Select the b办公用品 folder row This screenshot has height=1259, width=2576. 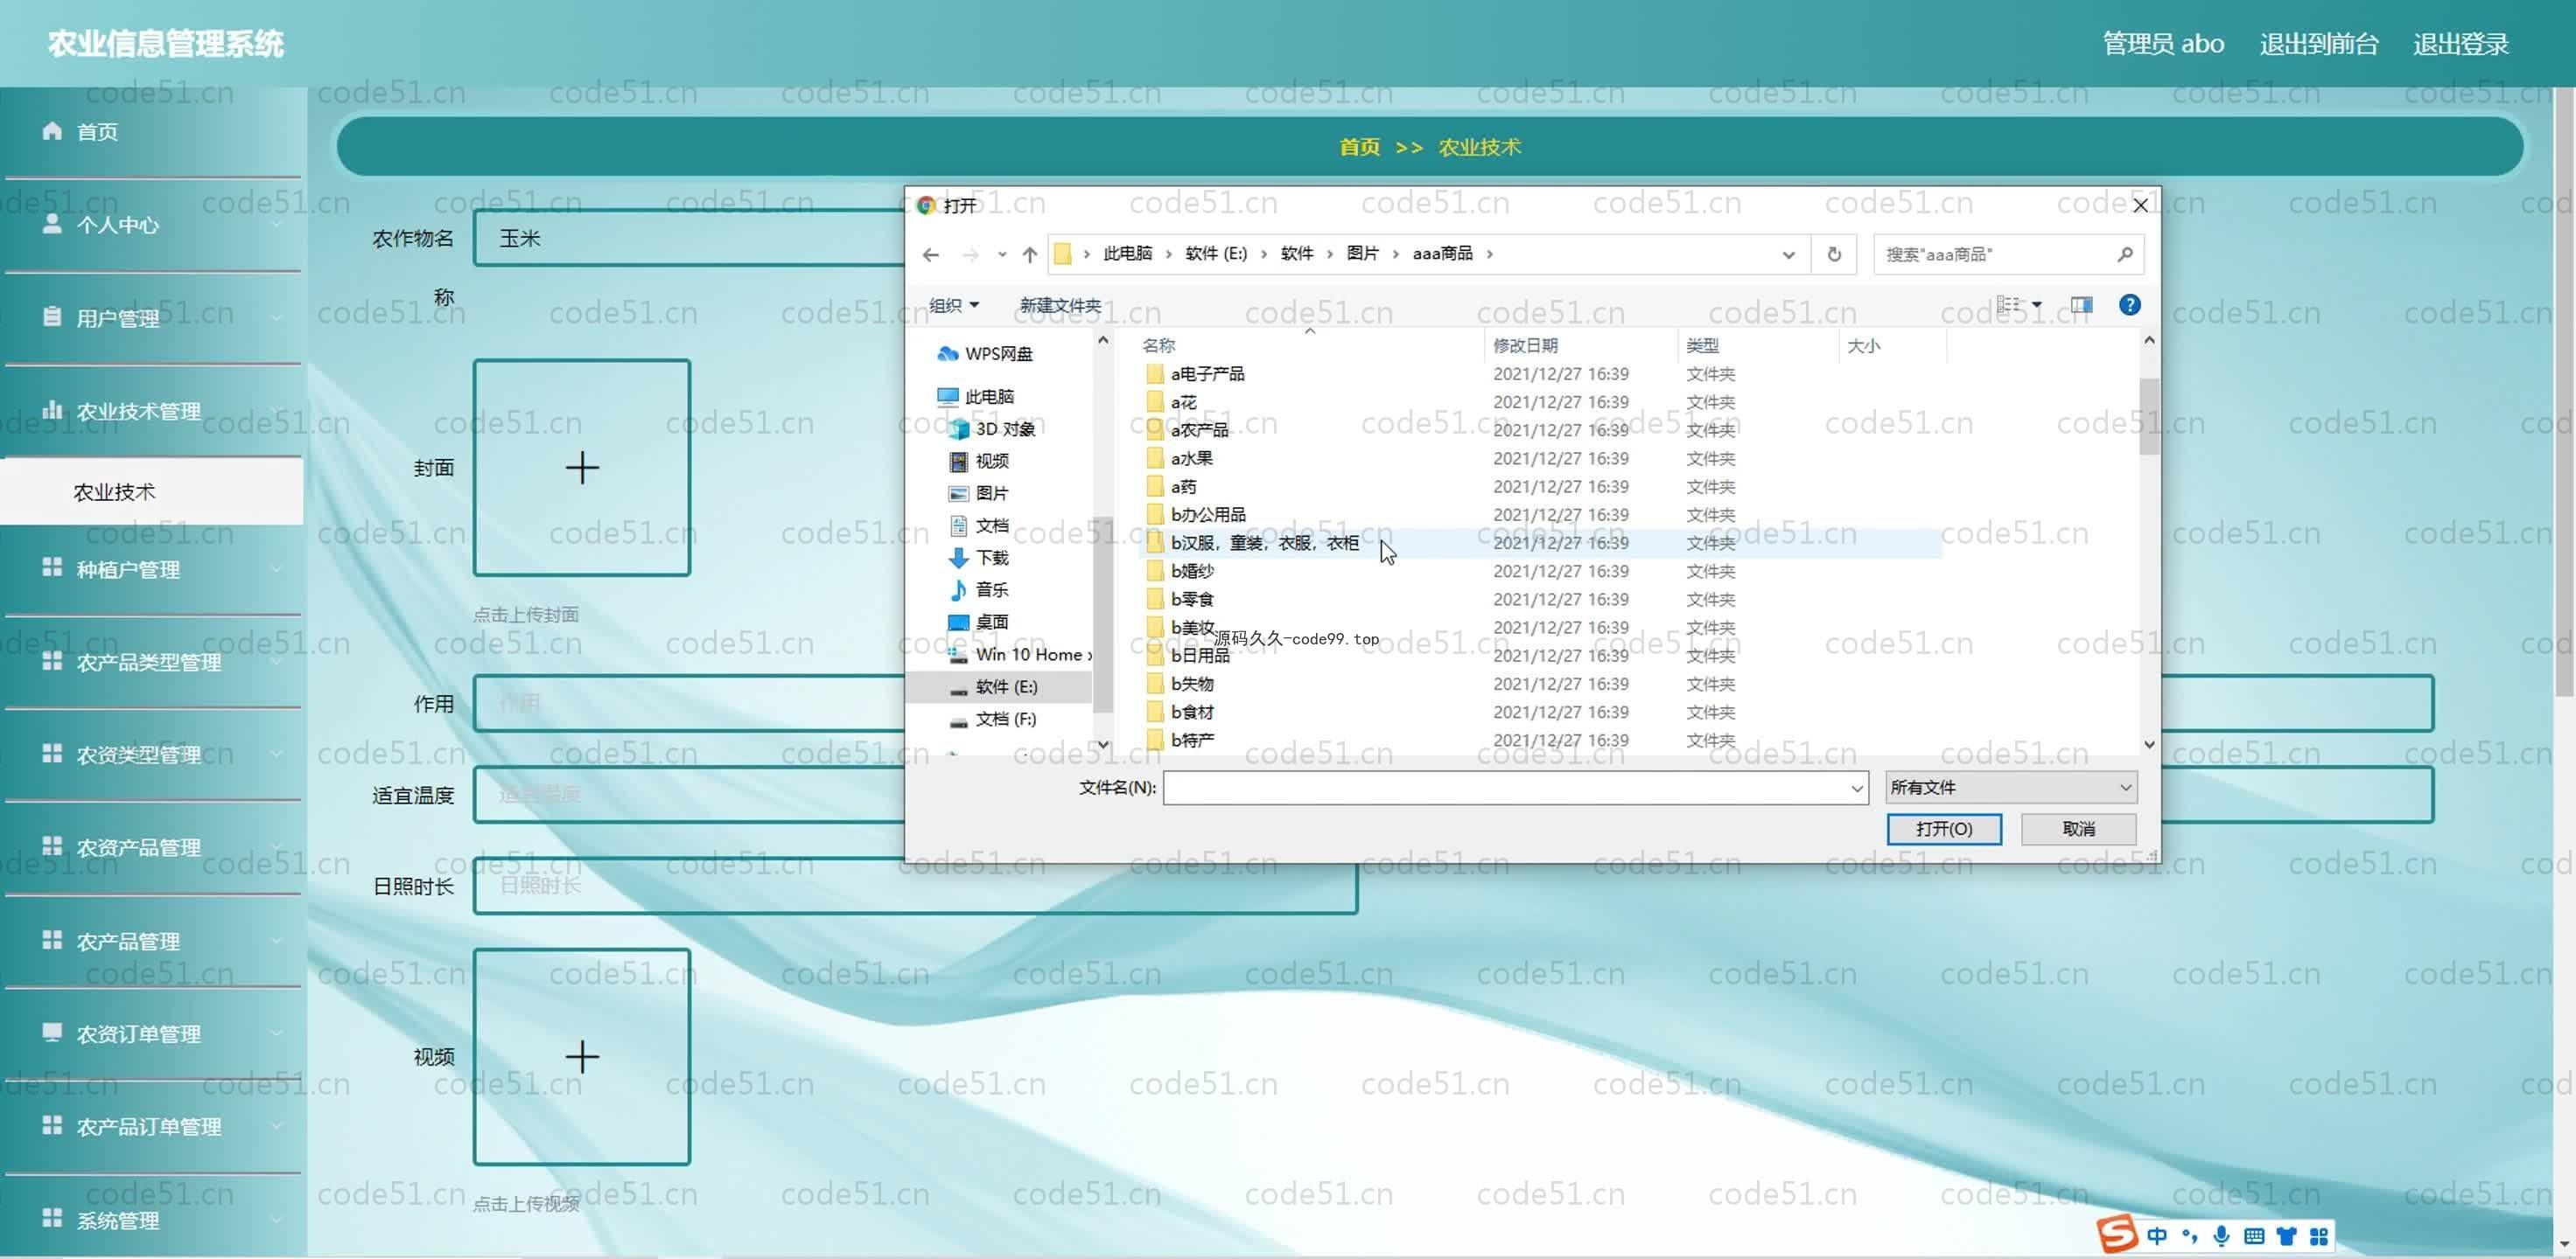point(1540,515)
